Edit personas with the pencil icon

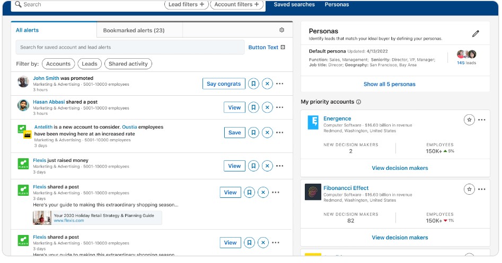tap(475, 33)
